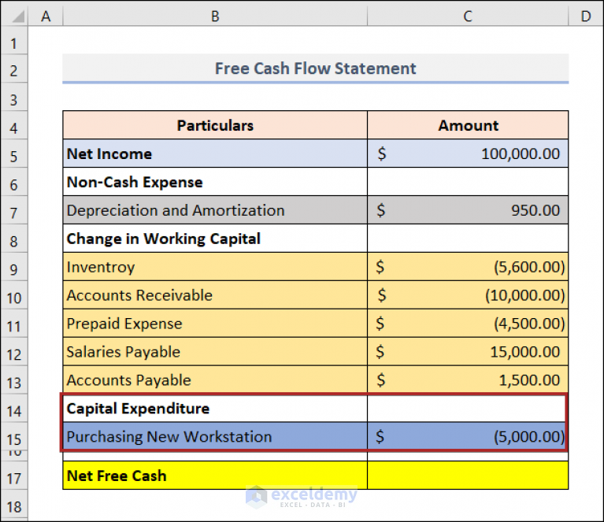Viewport: 604px width, 522px height.
Task: Select the Free Cash Flow Statement title
Action: pyautogui.click(x=315, y=68)
